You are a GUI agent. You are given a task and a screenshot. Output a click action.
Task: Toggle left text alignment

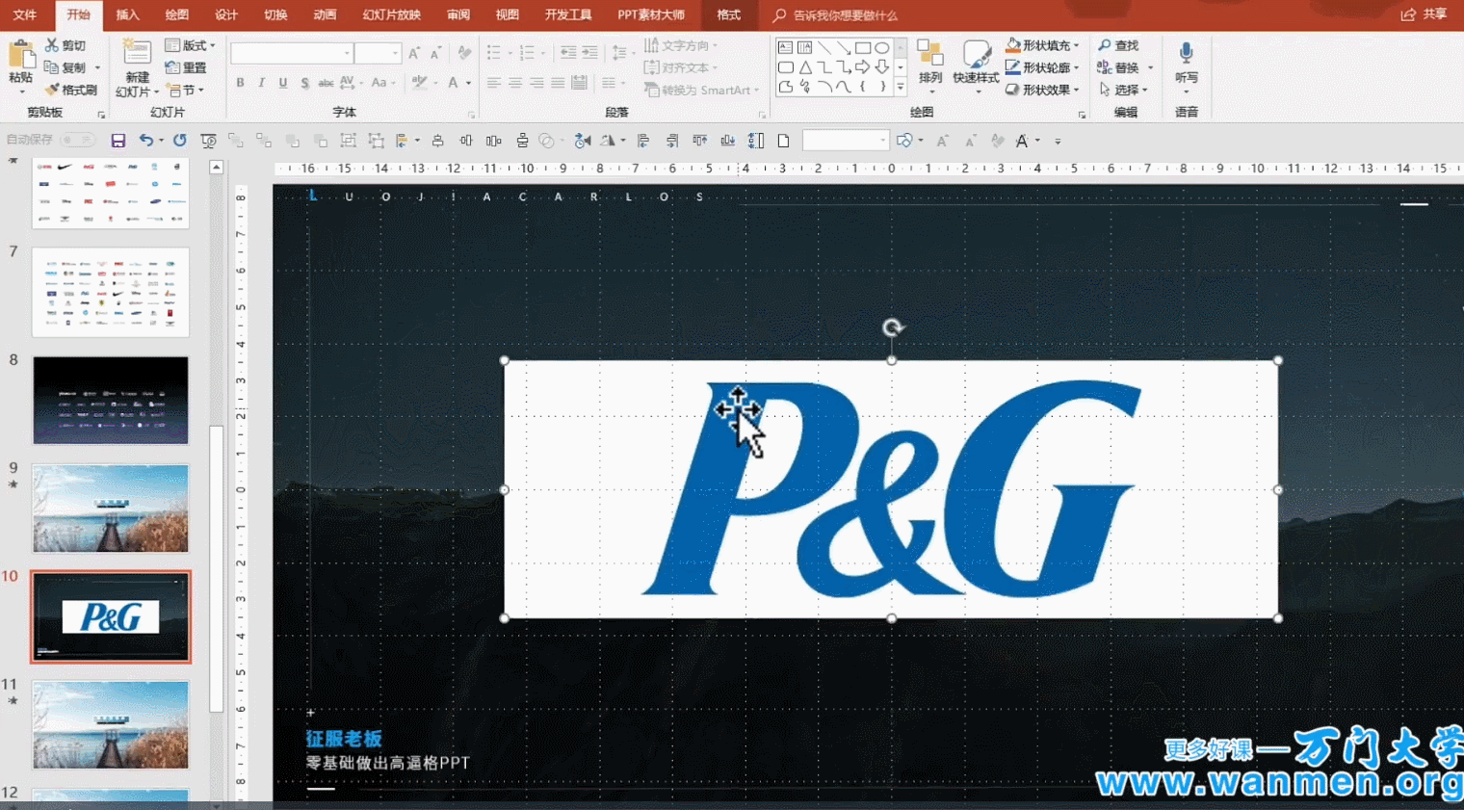click(494, 83)
